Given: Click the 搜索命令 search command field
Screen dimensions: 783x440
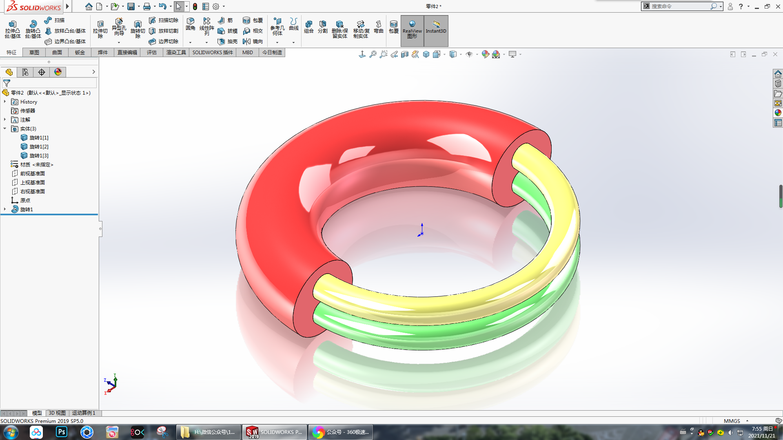Looking at the screenshot, I should point(681,6).
